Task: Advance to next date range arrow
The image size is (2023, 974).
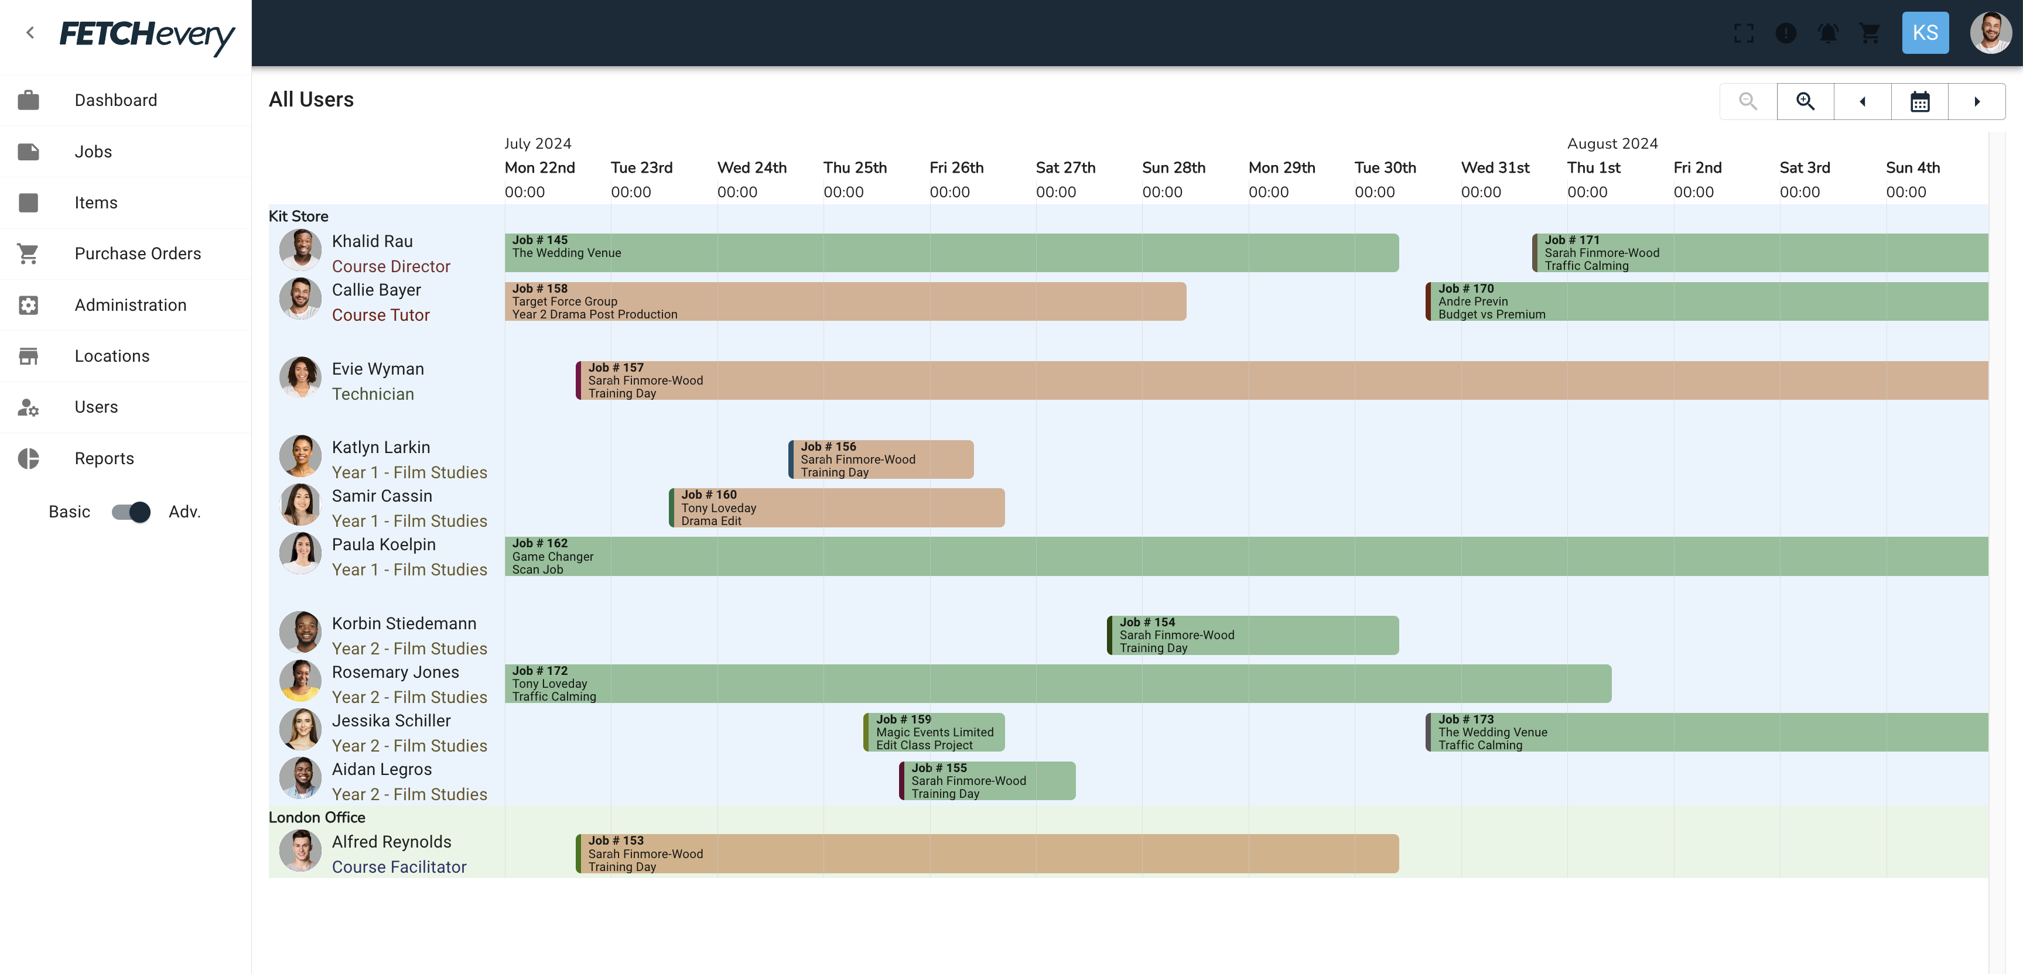Action: click(x=1977, y=101)
